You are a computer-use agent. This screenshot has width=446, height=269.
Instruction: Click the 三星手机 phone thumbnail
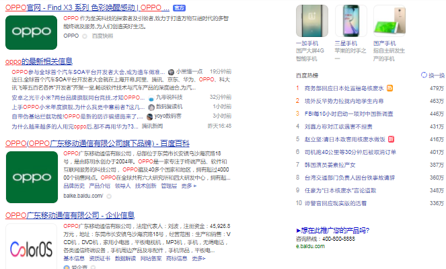350,21
